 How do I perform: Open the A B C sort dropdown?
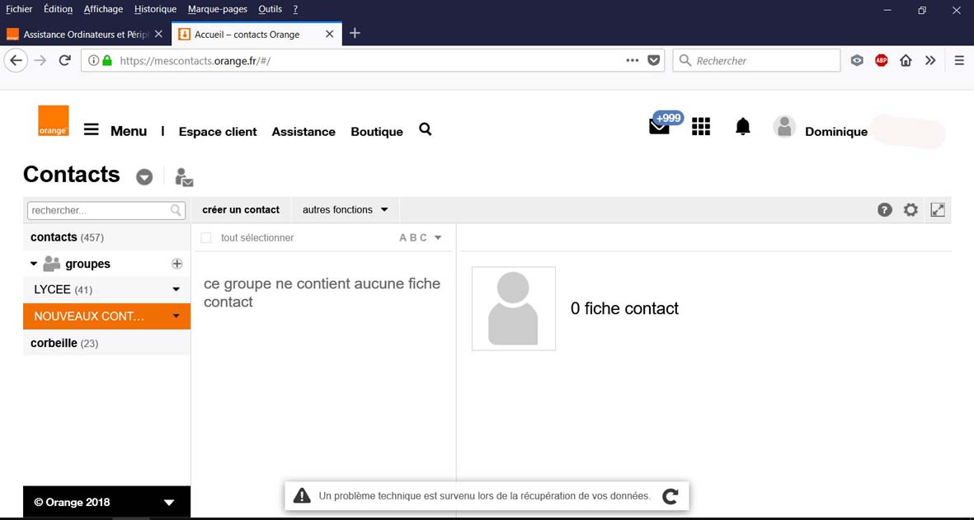(x=421, y=238)
